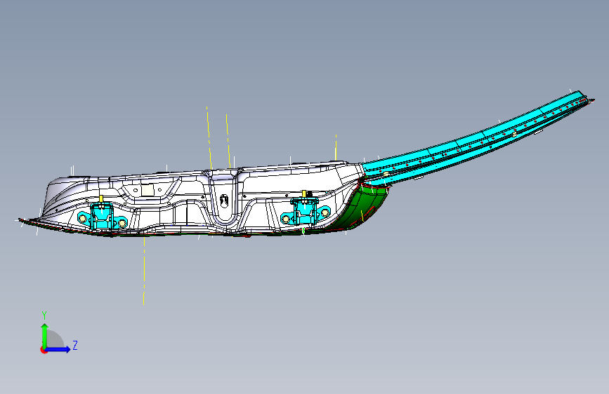Click the green Y axis of the triad
This screenshot has width=609, height=394.
coord(45,336)
